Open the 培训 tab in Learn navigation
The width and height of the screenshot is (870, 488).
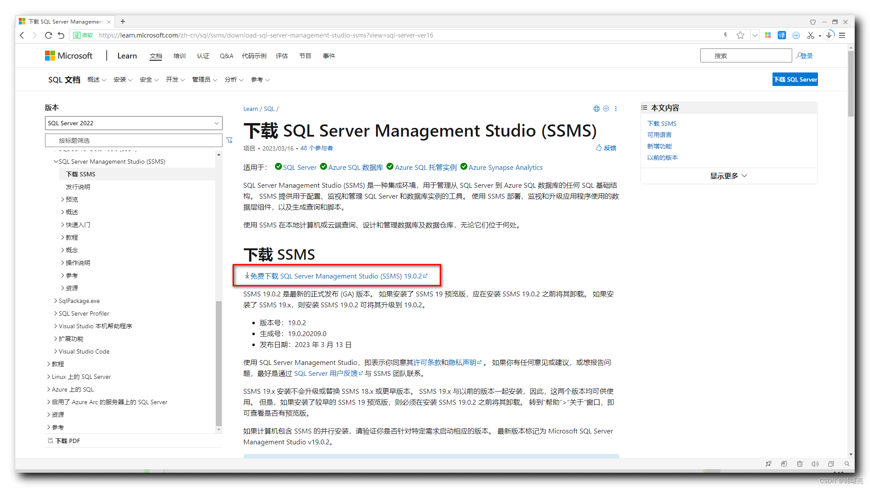pos(179,56)
